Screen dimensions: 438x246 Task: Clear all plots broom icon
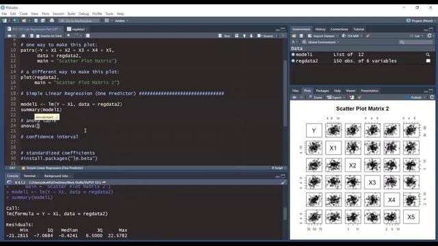tap(359, 97)
